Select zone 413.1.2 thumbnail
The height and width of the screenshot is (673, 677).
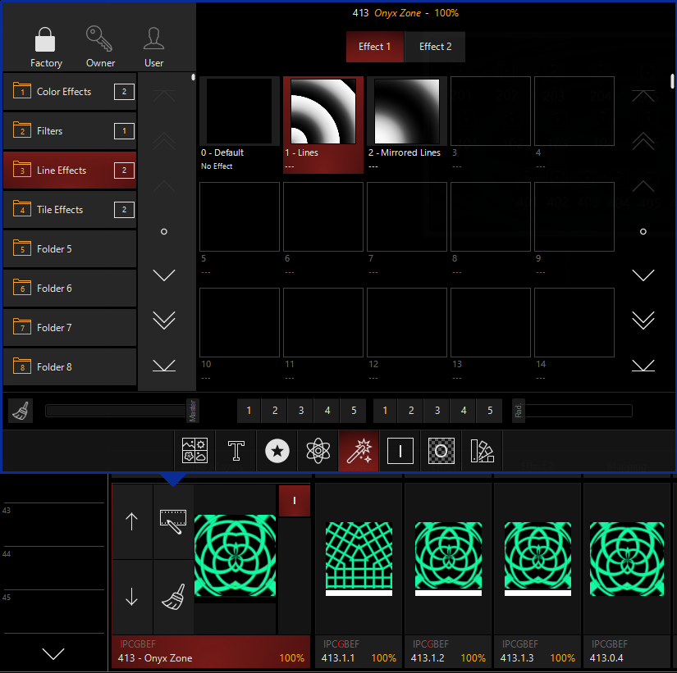pyautogui.click(x=448, y=559)
